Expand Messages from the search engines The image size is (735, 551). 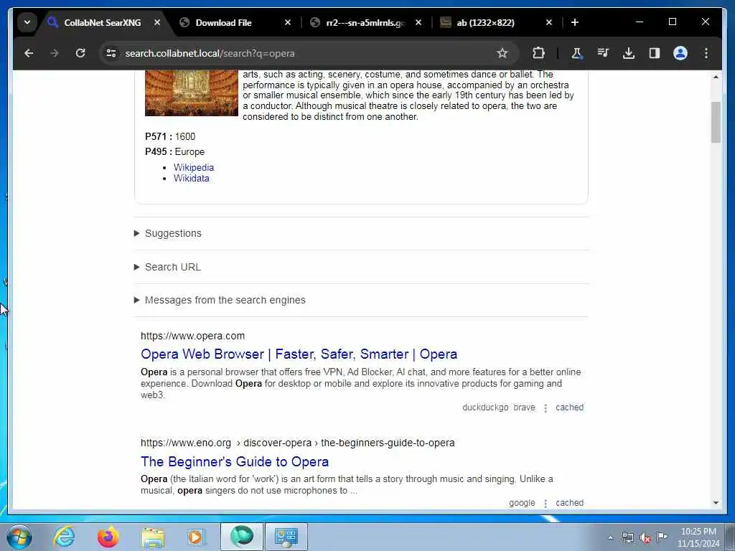pyautogui.click(x=225, y=300)
